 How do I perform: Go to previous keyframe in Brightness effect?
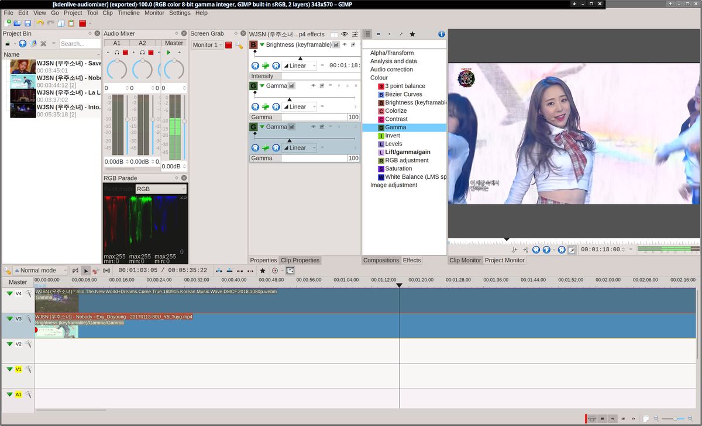tap(255, 66)
